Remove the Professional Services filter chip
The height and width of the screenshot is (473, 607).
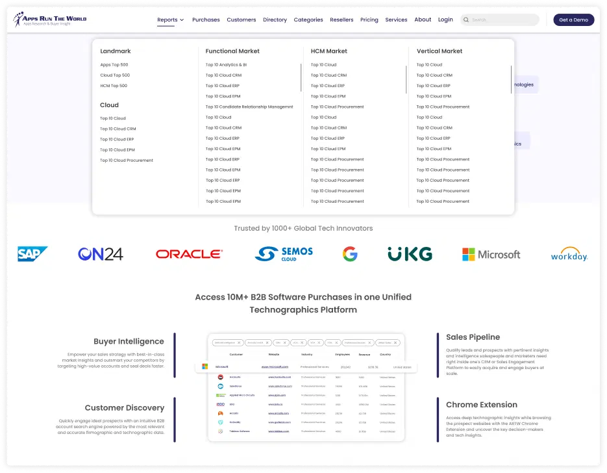click(369, 343)
